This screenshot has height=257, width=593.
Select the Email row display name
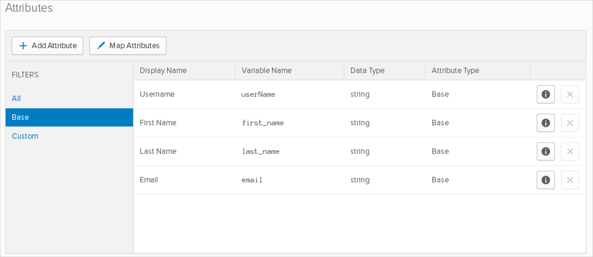149,180
